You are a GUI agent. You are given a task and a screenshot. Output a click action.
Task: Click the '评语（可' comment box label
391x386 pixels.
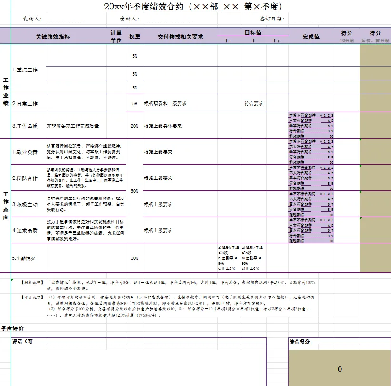point(22,341)
